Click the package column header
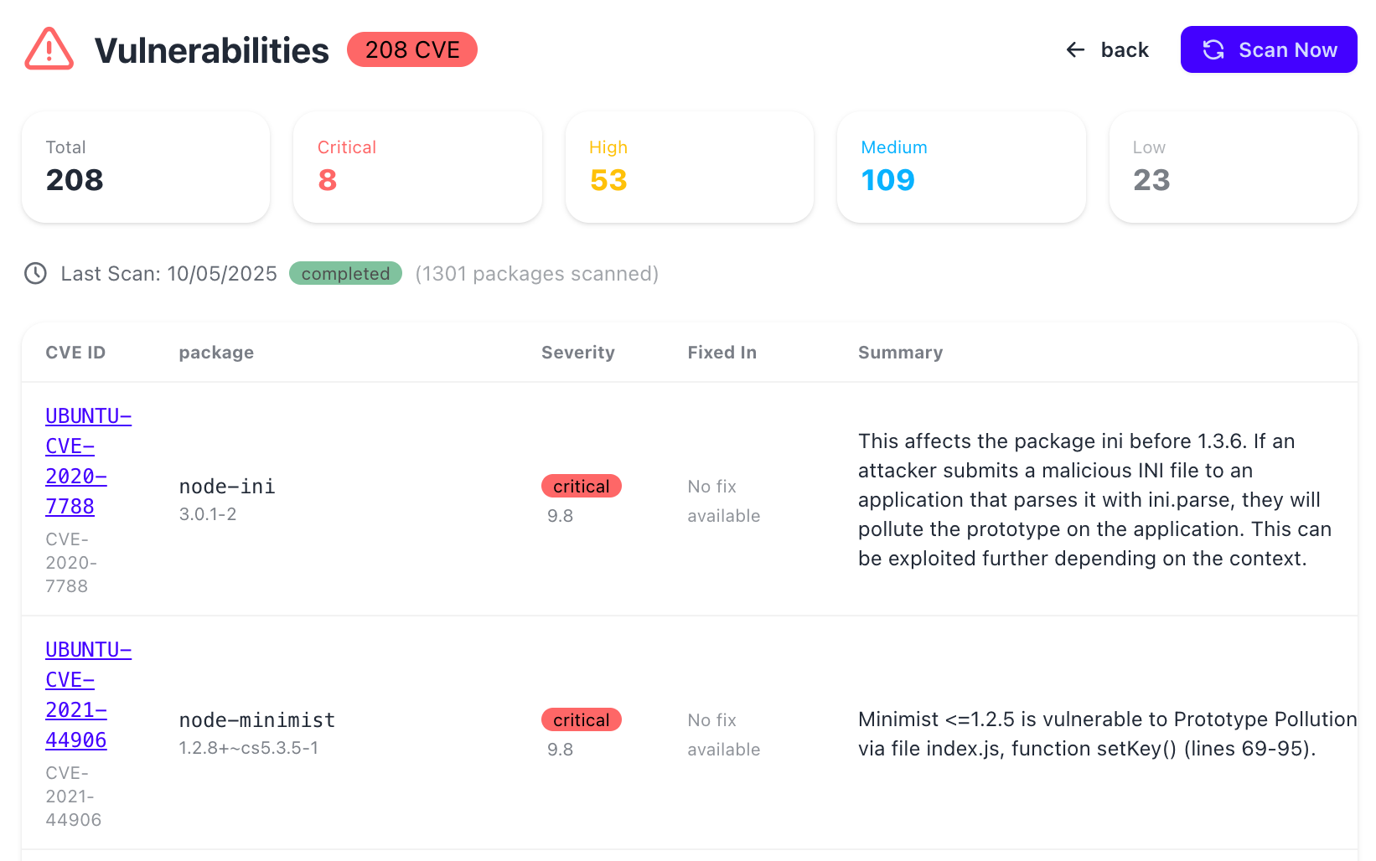 [216, 353]
